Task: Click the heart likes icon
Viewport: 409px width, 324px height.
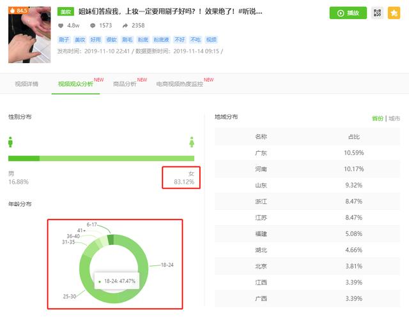Action: (x=61, y=26)
